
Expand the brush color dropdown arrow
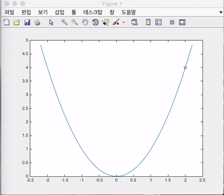(x=124, y=22)
